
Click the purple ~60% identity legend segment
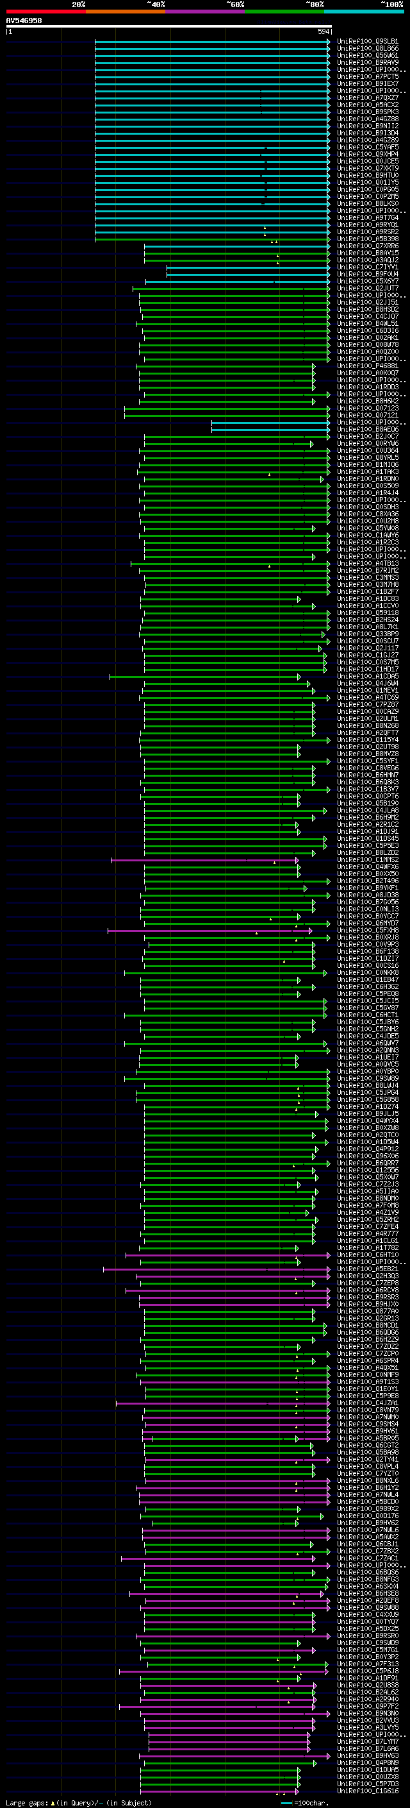tap(204, 12)
